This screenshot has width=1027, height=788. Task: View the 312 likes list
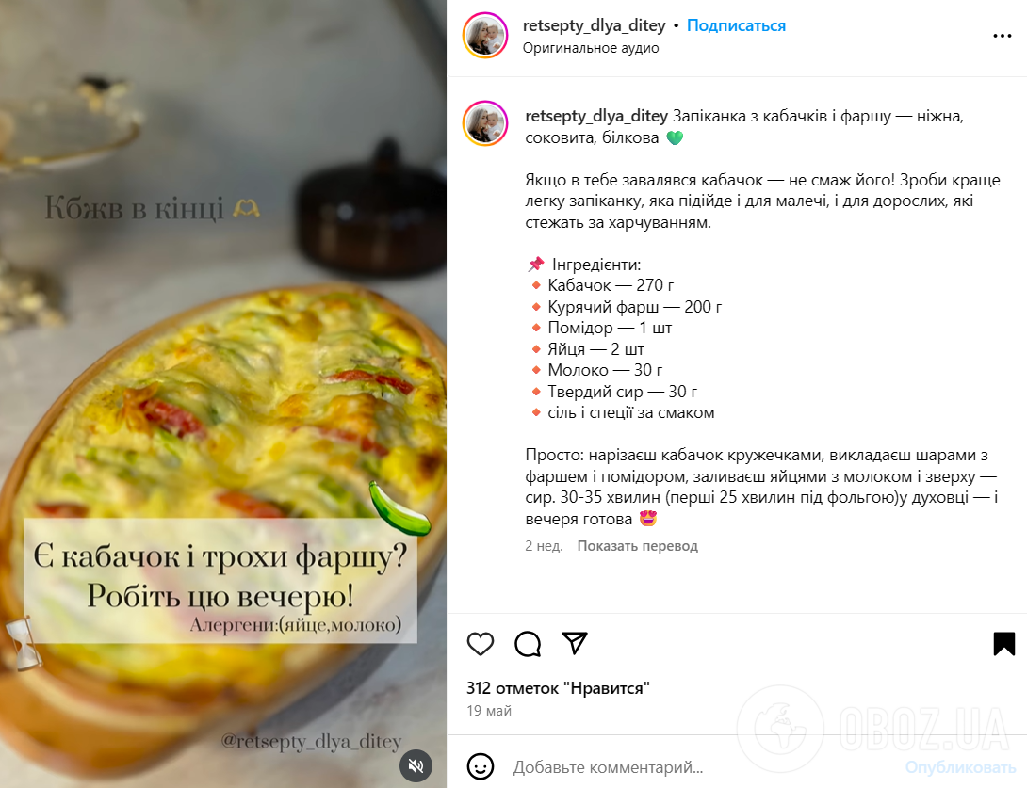click(x=558, y=688)
